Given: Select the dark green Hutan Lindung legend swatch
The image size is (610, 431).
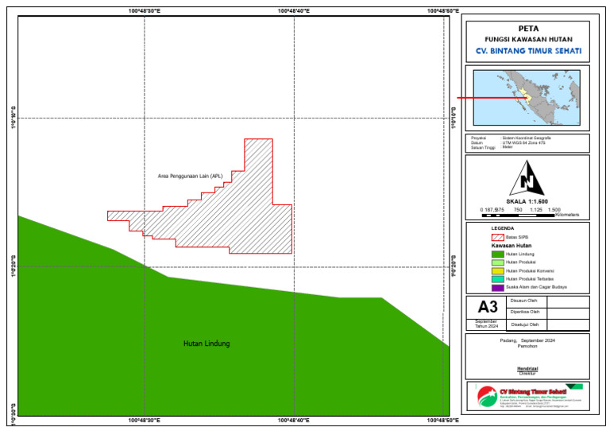Looking at the screenshot, I should click(x=497, y=254).
